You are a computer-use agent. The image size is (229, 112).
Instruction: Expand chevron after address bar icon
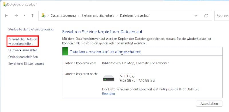48,15
